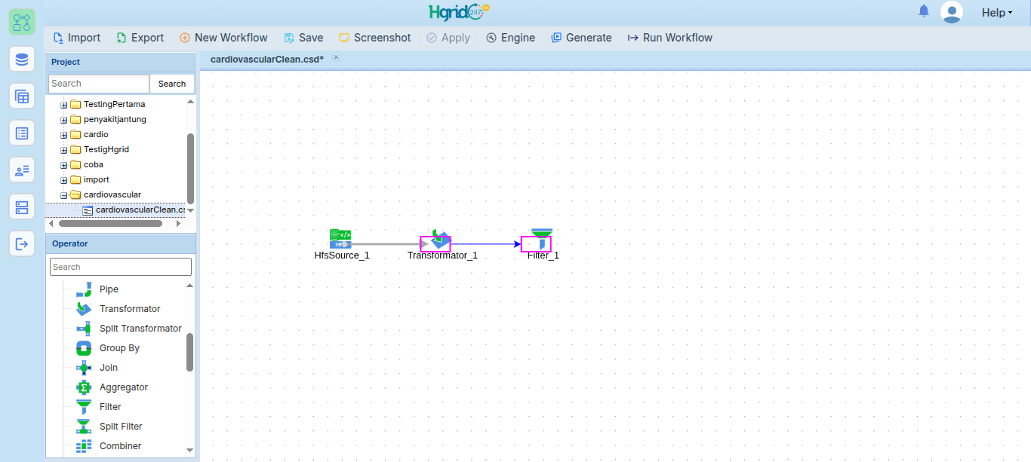This screenshot has width=1031, height=462.
Task: Choose the Group By operator
Action: click(108, 348)
